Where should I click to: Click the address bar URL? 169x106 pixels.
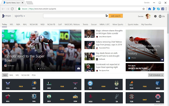coord(43,9)
